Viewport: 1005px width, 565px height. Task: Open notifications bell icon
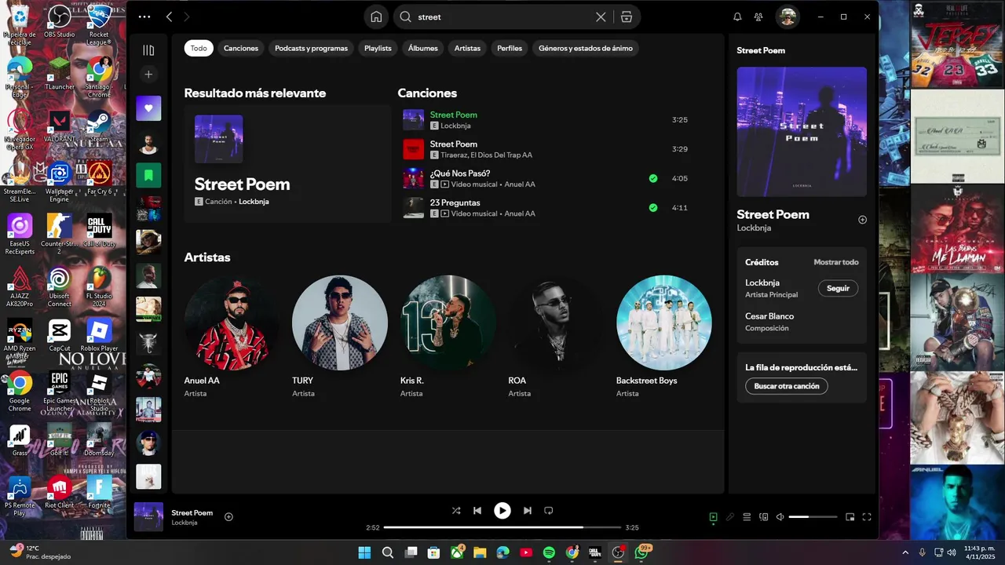pyautogui.click(x=737, y=16)
